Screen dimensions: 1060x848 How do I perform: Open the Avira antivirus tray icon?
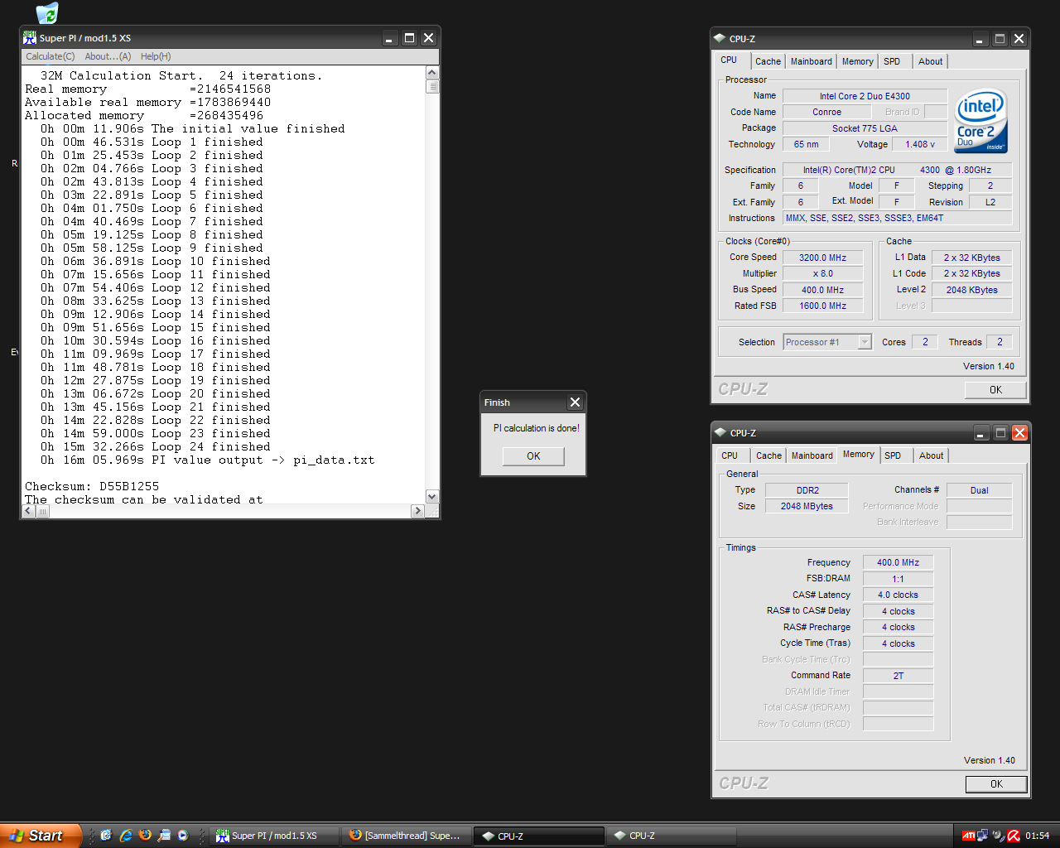click(x=1014, y=836)
